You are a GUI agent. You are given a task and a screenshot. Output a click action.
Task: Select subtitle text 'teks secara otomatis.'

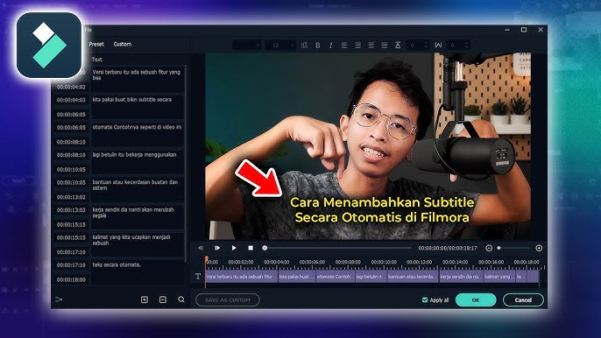138,272
